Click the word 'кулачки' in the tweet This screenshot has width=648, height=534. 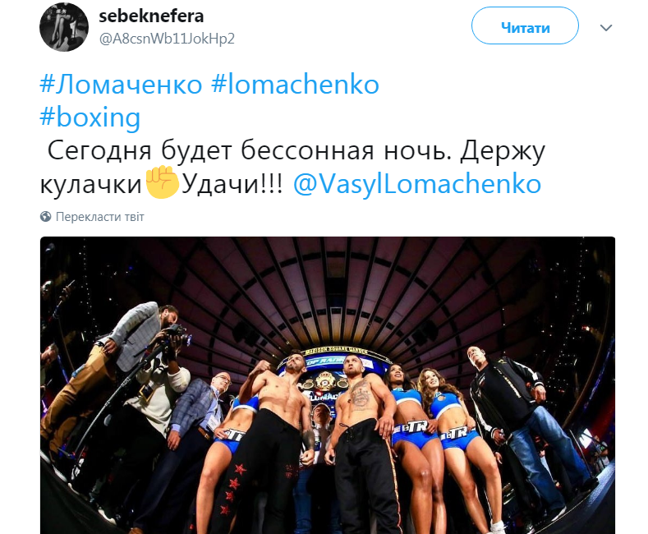click(91, 184)
